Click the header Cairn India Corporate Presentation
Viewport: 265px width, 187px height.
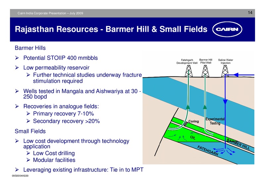(50, 13)
